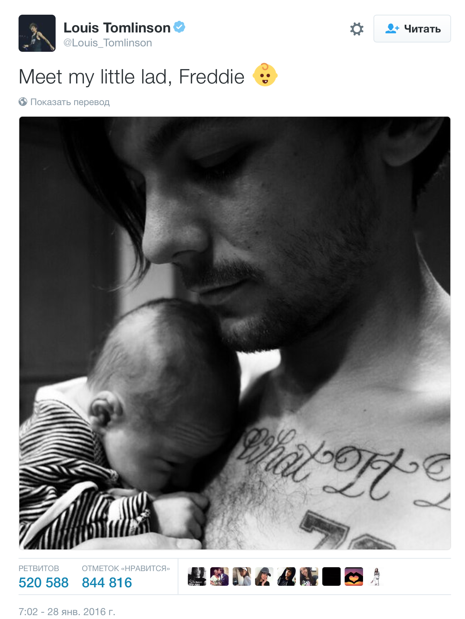The width and height of the screenshot is (465, 619).
Task: Open the gear settings menu
Action: click(356, 29)
